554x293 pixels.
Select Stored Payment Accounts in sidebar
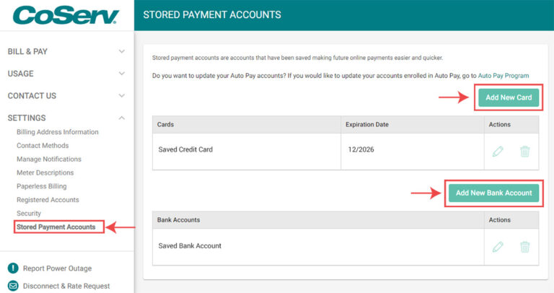coord(56,227)
